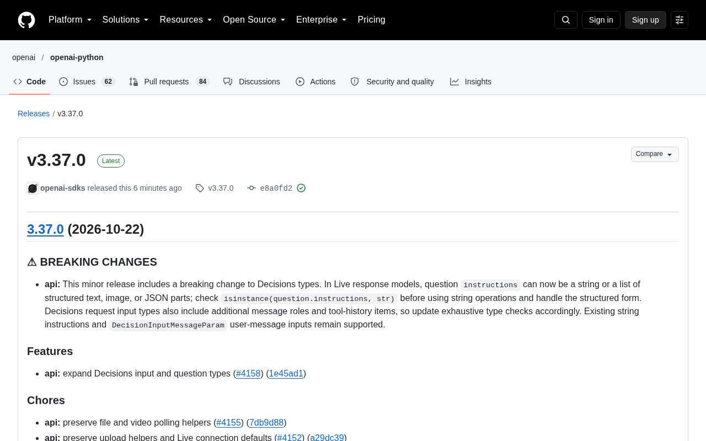706x441 pixels.
Task: Go to the Pricing page
Action: 371,20
